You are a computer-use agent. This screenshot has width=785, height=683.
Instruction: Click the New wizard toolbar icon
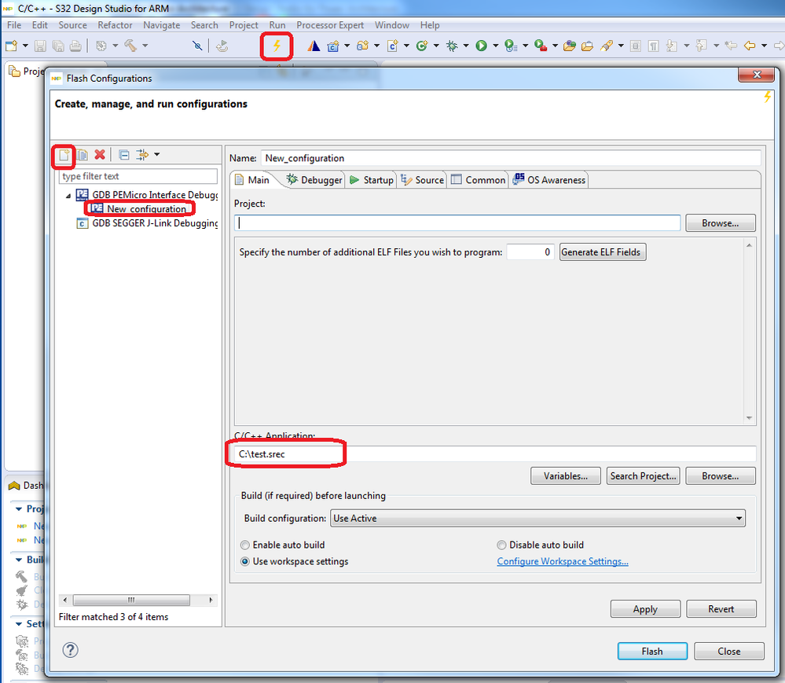[x=11, y=46]
